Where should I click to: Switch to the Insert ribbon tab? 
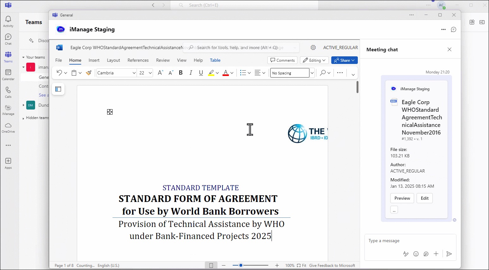94,60
